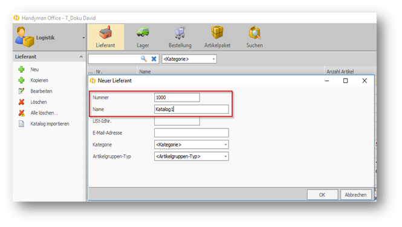Sort by the Nr. column header
The image size is (402, 227).
click(x=99, y=71)
